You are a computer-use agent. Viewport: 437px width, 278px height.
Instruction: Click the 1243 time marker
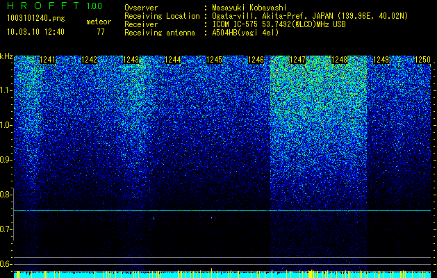pos(131,60)
